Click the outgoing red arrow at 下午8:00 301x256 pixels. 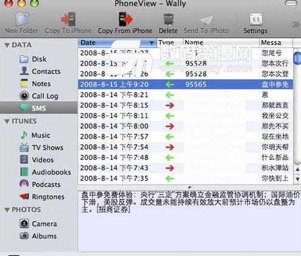click(x=170, y=126)
